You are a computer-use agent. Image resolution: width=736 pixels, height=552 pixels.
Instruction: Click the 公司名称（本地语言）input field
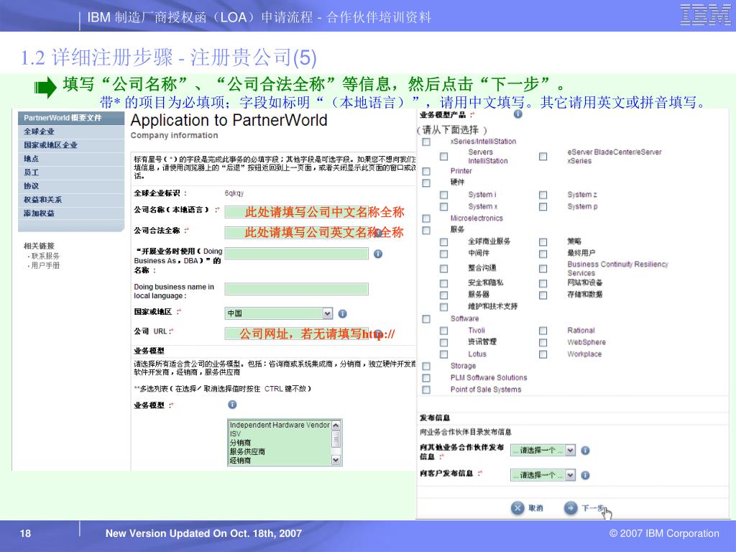click(297, 212)
